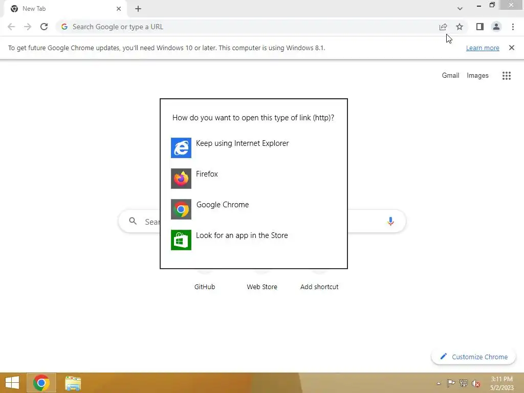Show hidden system tray icons
The width and height of the screenshot is (524, 393).
[439, 383]
